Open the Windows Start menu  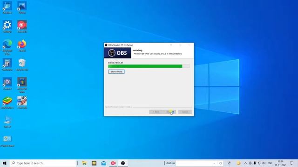(5, 163)
